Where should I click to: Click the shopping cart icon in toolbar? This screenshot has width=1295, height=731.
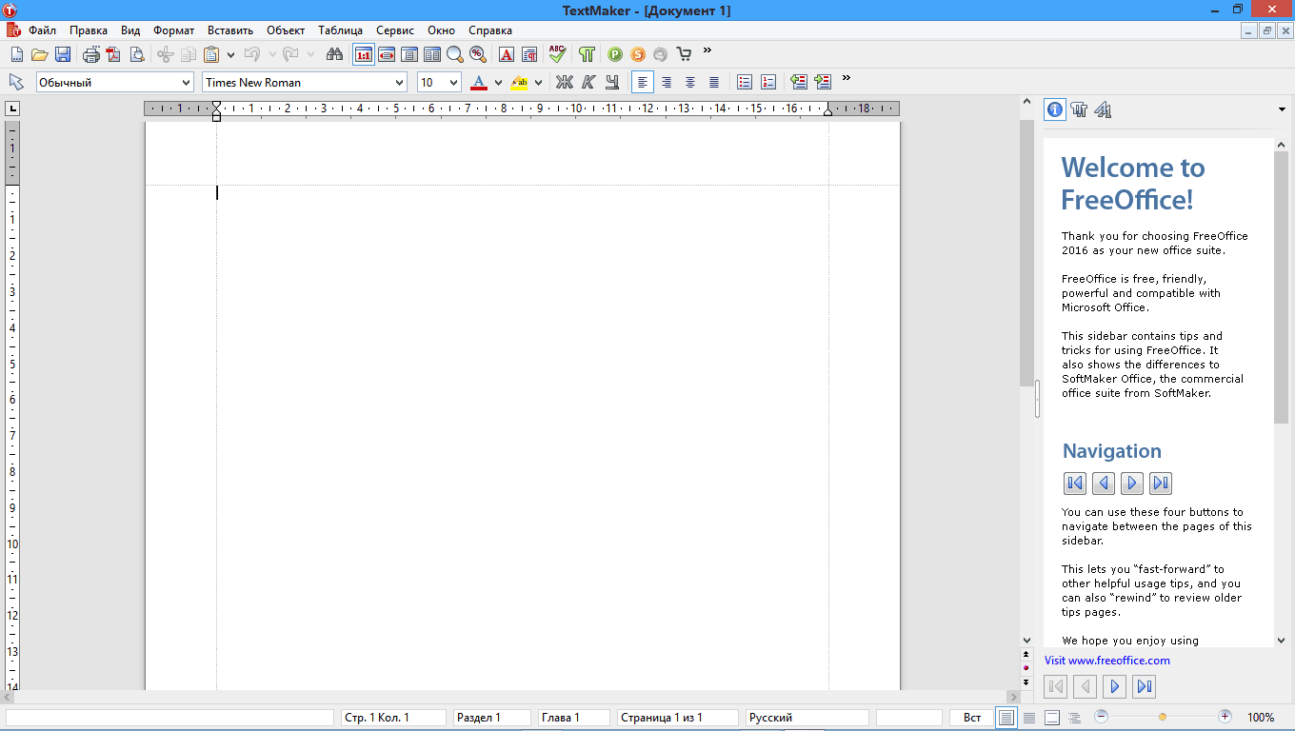pos(684,54)
